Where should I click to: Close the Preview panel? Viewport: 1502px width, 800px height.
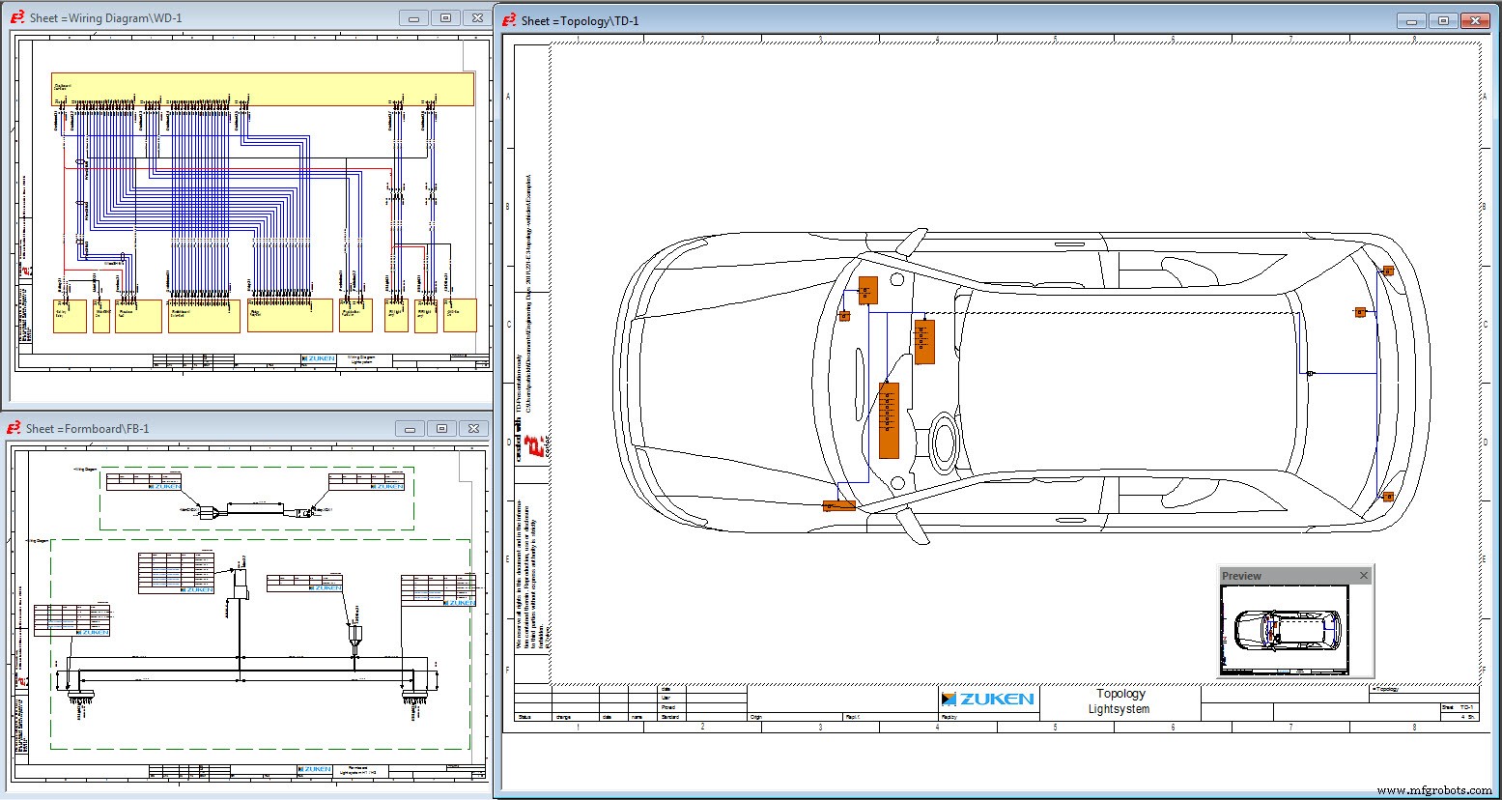[1363, 575]
